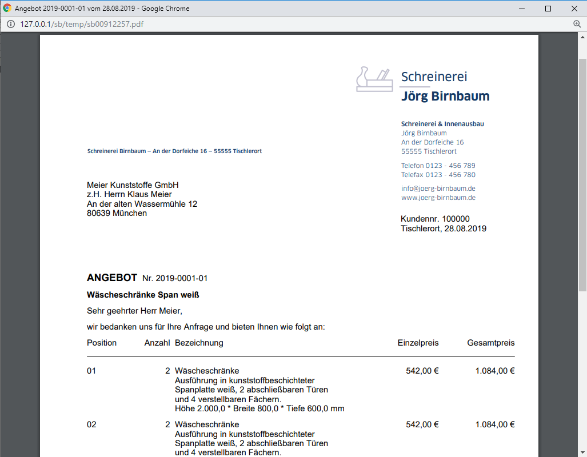Image resolution: width=587 pixels, height=457 pixels.
Task: Click the info@joerg-birnbaum.de email address
Action: (438, 189)
